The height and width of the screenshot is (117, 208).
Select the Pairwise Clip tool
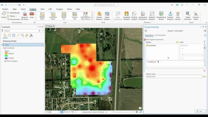pyautogui.click(x=75, y=16)
